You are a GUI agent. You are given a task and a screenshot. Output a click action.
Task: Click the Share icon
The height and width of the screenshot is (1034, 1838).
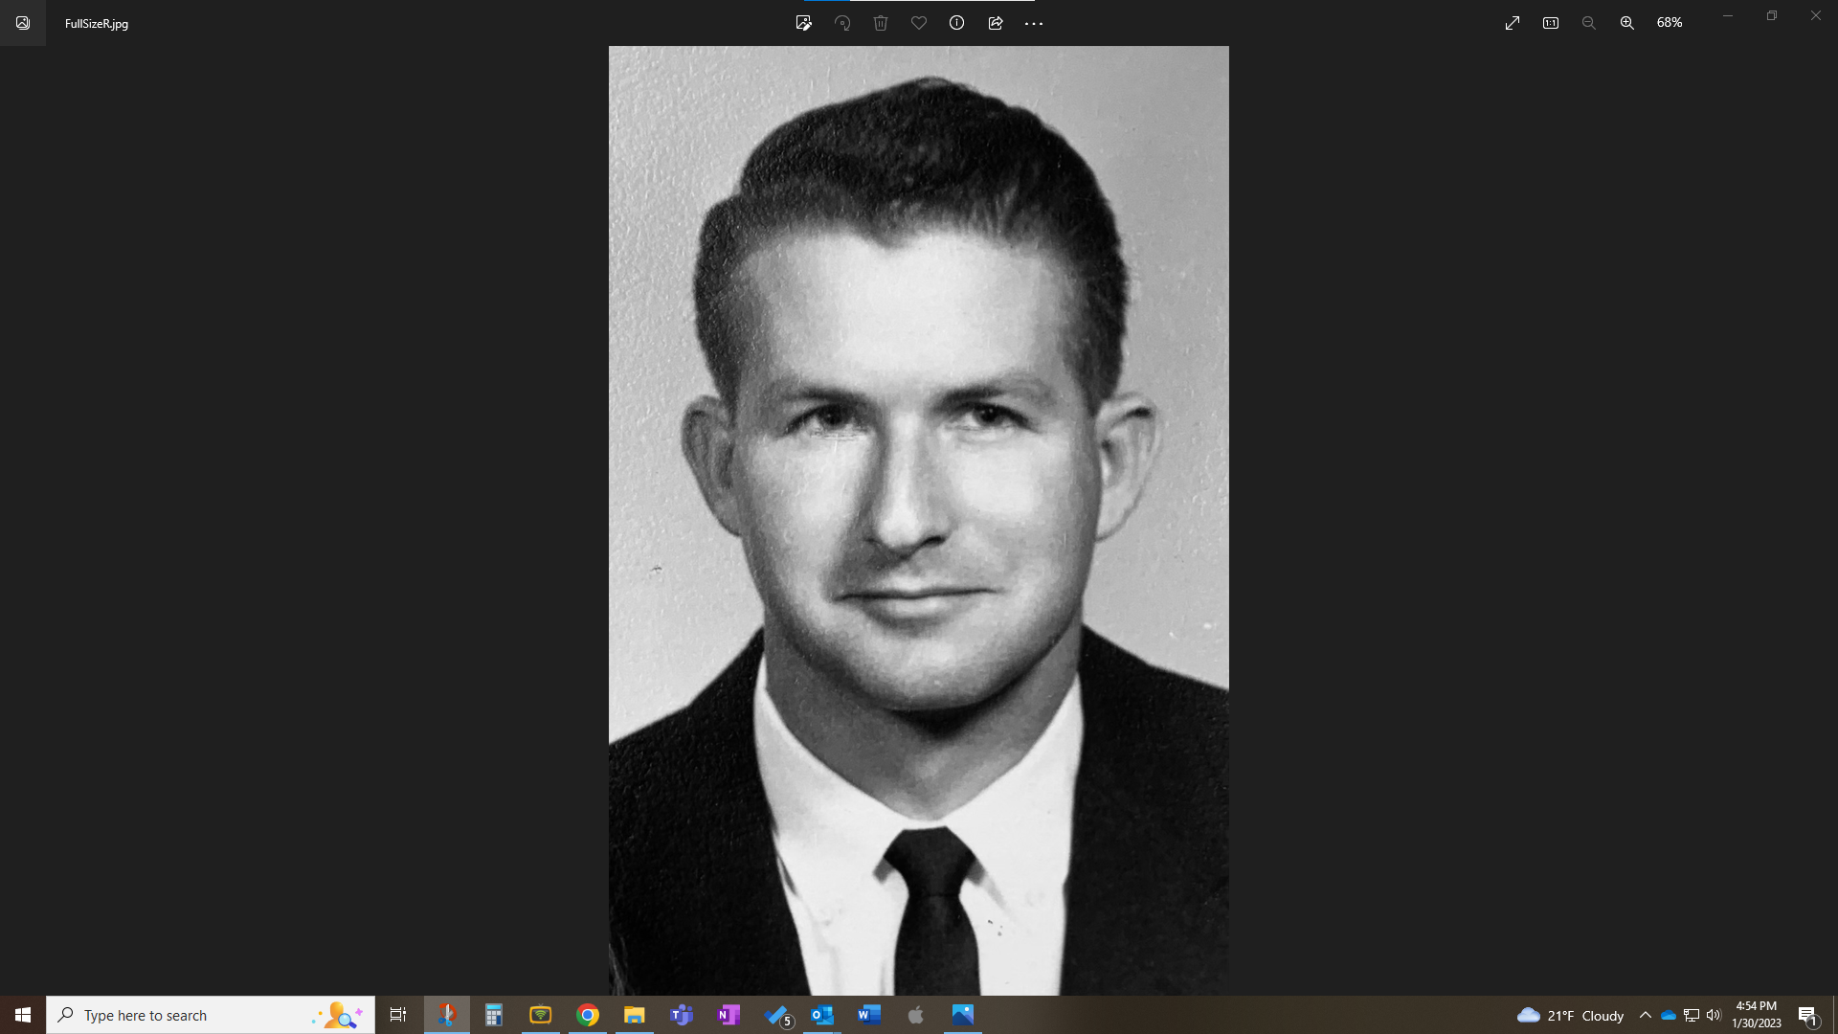(996, 23)
